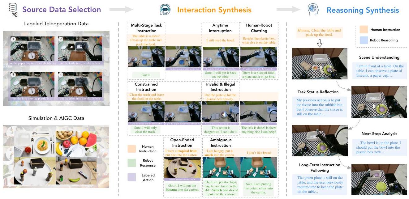This screenshot has width=409, height=199.
Task: Click the robot chat icon beside Interaction Synthesis
Action: 165,10
